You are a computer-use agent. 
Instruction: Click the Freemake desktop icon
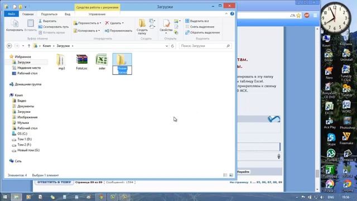point(346,138)
